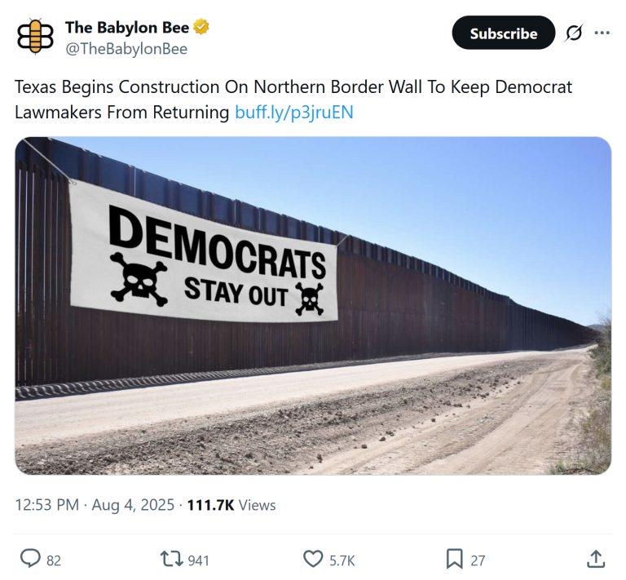Open the Grok explain icon
Image resolution: width=626 pixels, height=580 pixels.
click(574, 33)
